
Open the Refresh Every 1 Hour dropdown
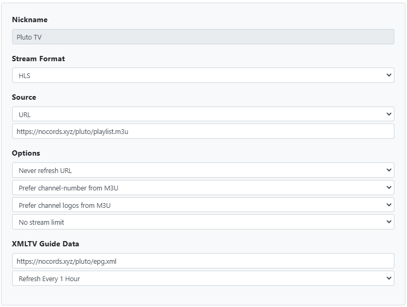click(203, 279)
